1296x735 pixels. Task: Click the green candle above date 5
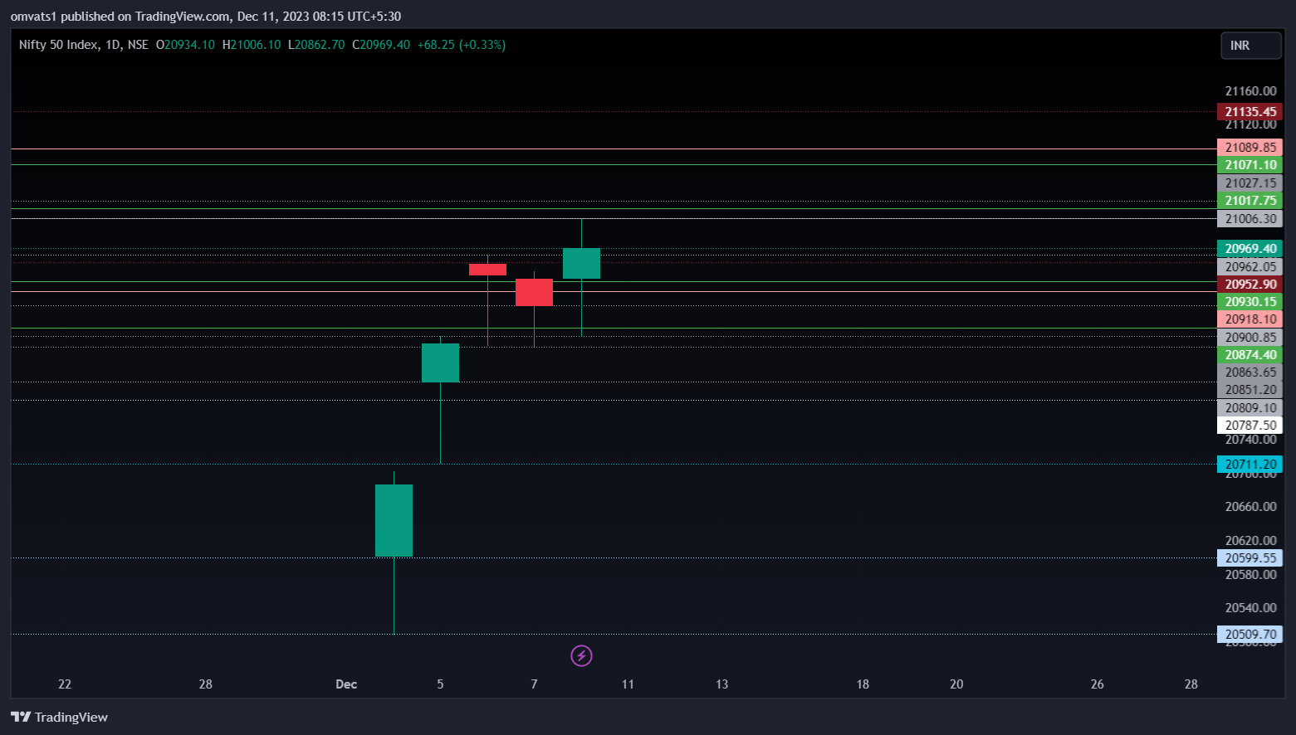(440, 363)
